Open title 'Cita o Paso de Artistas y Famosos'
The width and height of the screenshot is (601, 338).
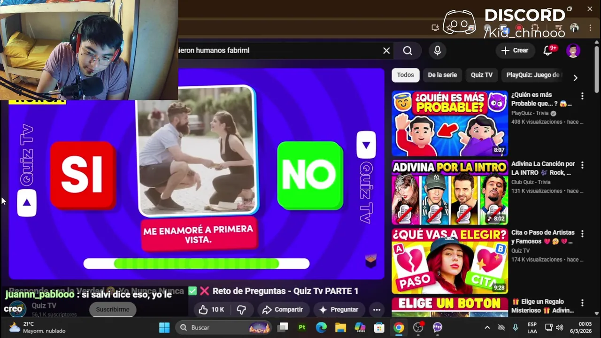point(543,237)
